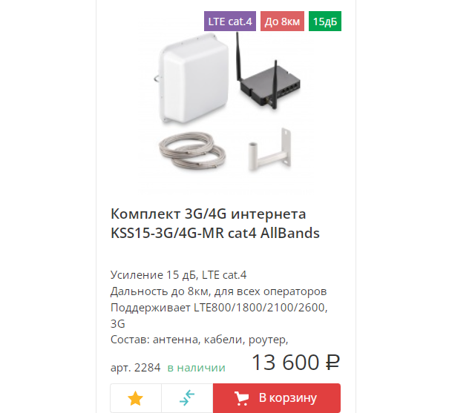Click 'KSS15-3G/4G-MR cat4 AllBands' title line
475x413 pixels.
[x=215, y=234]
